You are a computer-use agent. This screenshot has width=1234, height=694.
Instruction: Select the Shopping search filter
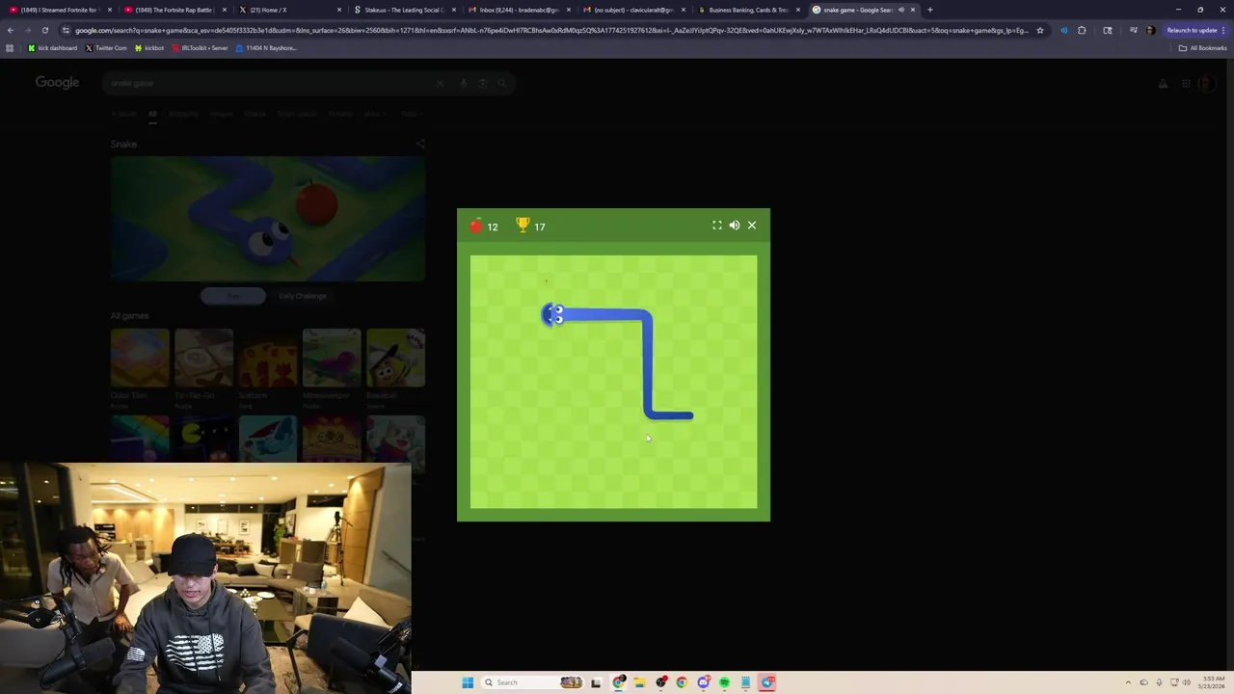(183, 114)
